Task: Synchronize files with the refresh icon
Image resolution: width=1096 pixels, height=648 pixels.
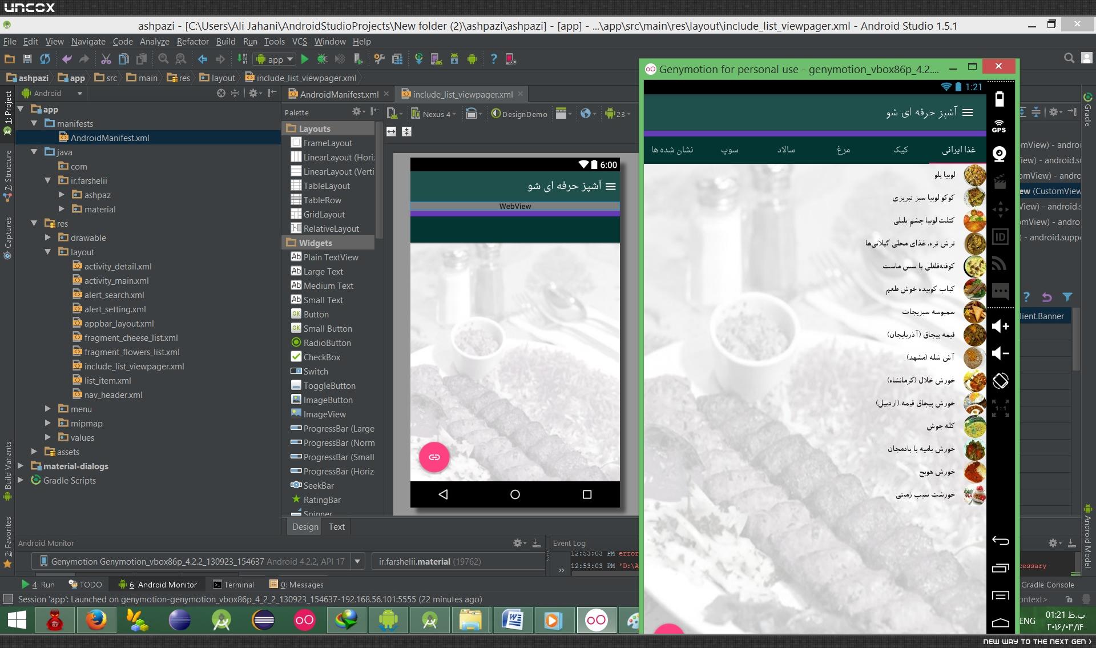Action: [x=45, y=59]
